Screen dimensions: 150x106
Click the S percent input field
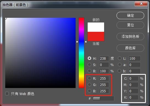point(104,65)
